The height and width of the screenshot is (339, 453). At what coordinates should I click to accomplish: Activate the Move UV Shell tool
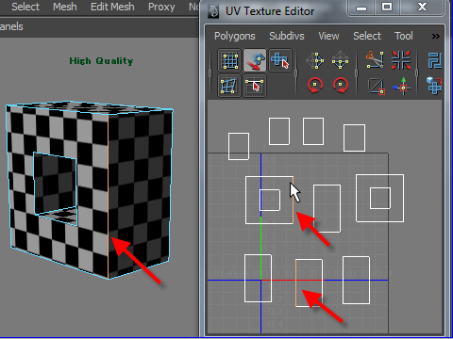(280, 60)
